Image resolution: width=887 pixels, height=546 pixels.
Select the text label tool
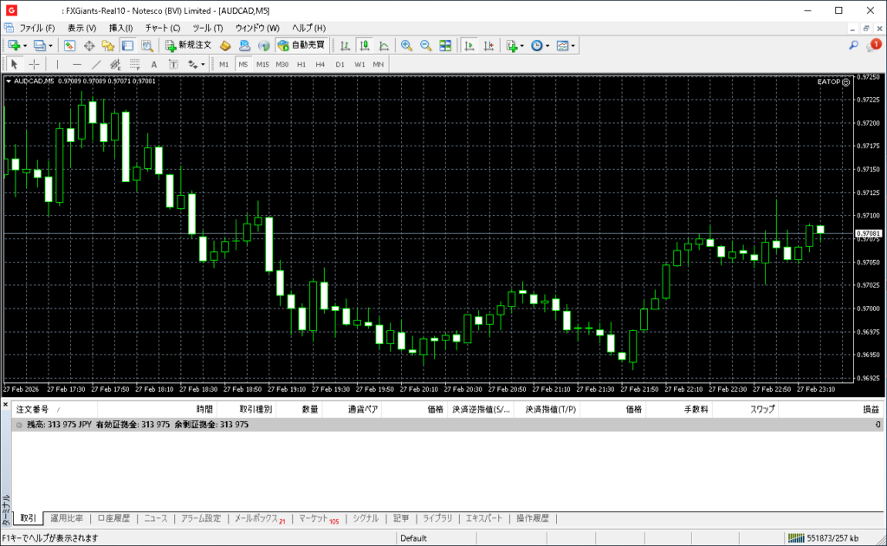coord(154,64)
